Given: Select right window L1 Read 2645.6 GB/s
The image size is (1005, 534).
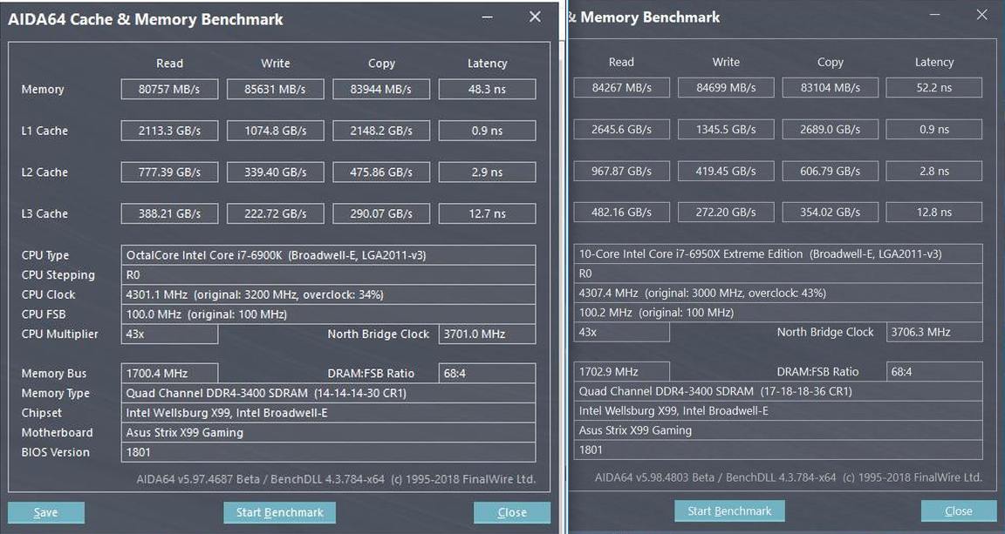Looking at the screenshot, I should coord(621,129).
